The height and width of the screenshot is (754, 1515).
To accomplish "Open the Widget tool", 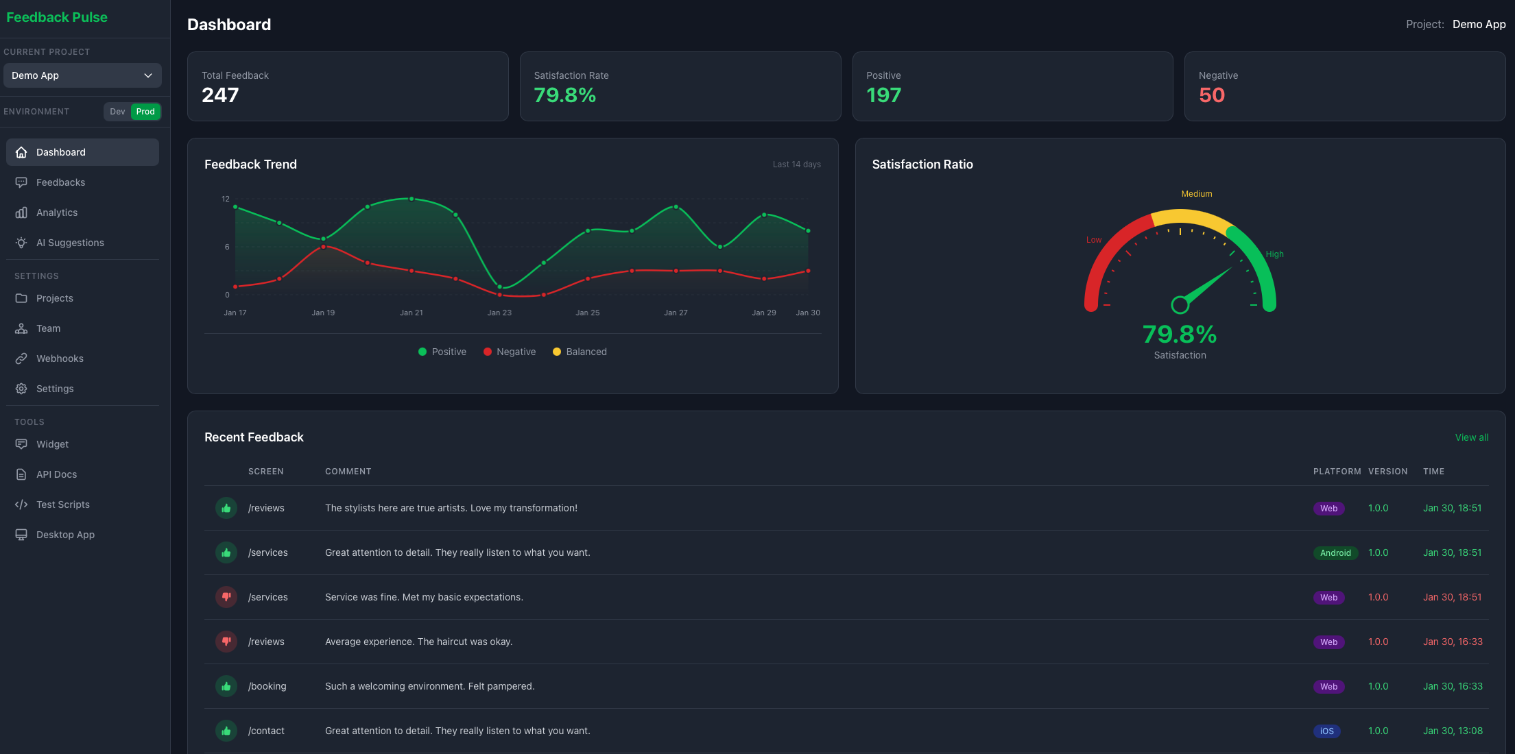I will (x=52, y=444).
